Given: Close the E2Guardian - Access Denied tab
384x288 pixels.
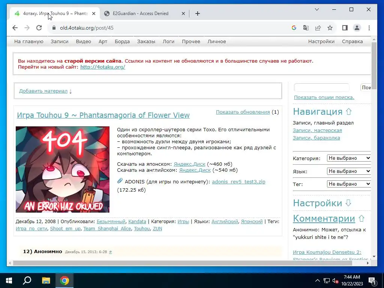Looking at the screenshot, I should pyautogui.click(x=183, y=13).
